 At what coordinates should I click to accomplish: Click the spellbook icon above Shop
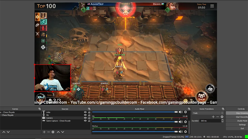click(210, 88)
